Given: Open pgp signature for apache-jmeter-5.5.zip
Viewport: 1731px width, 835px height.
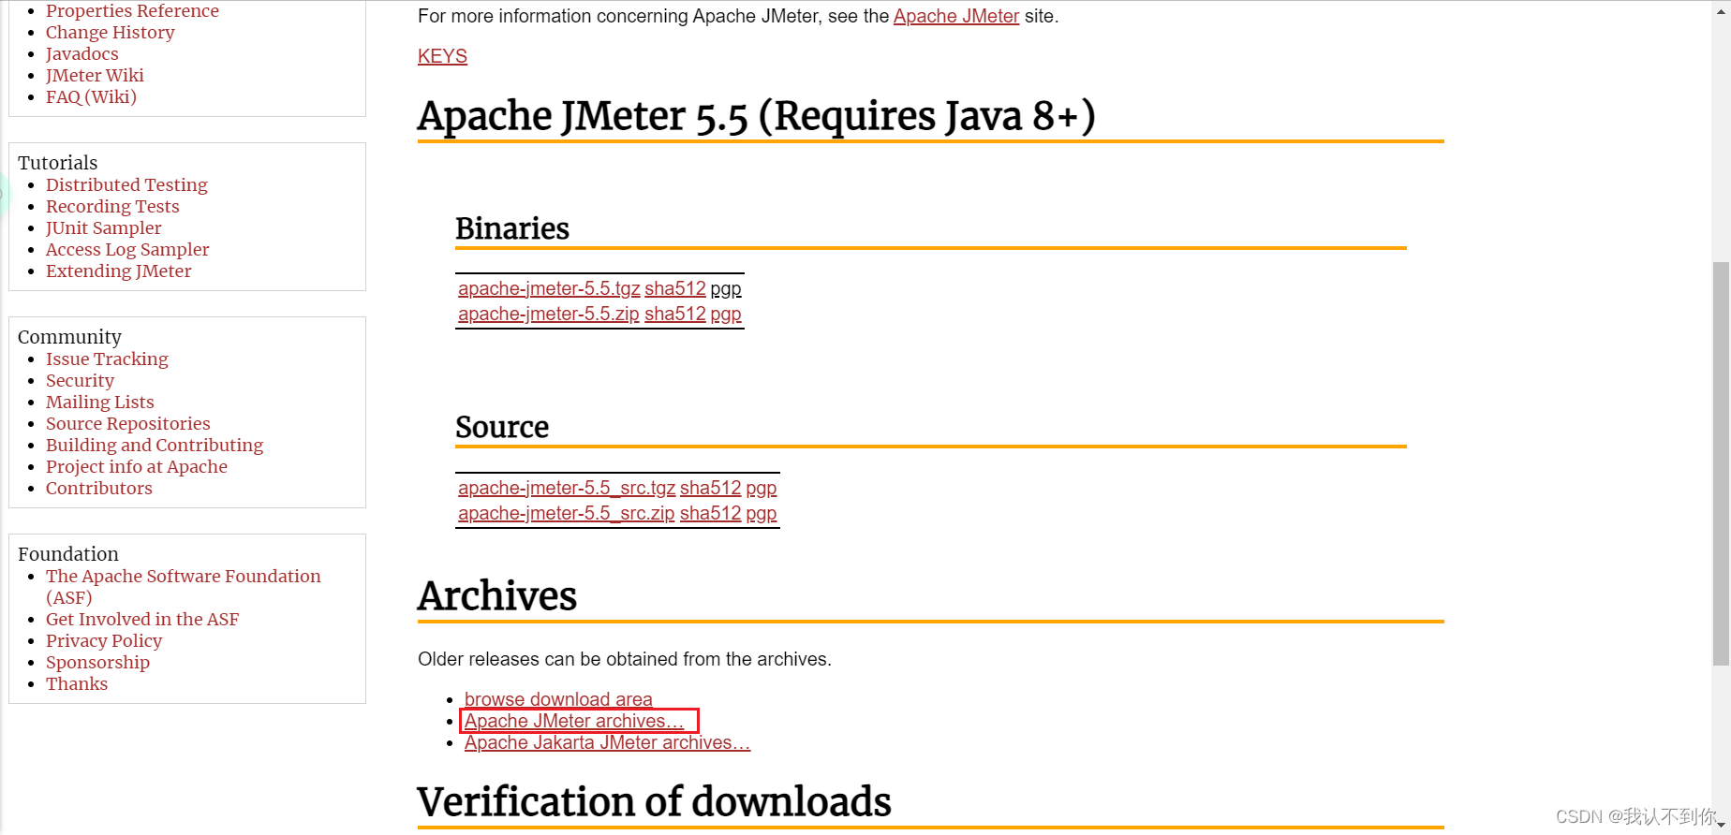Looking at the screenshot, I should [726, 314].
